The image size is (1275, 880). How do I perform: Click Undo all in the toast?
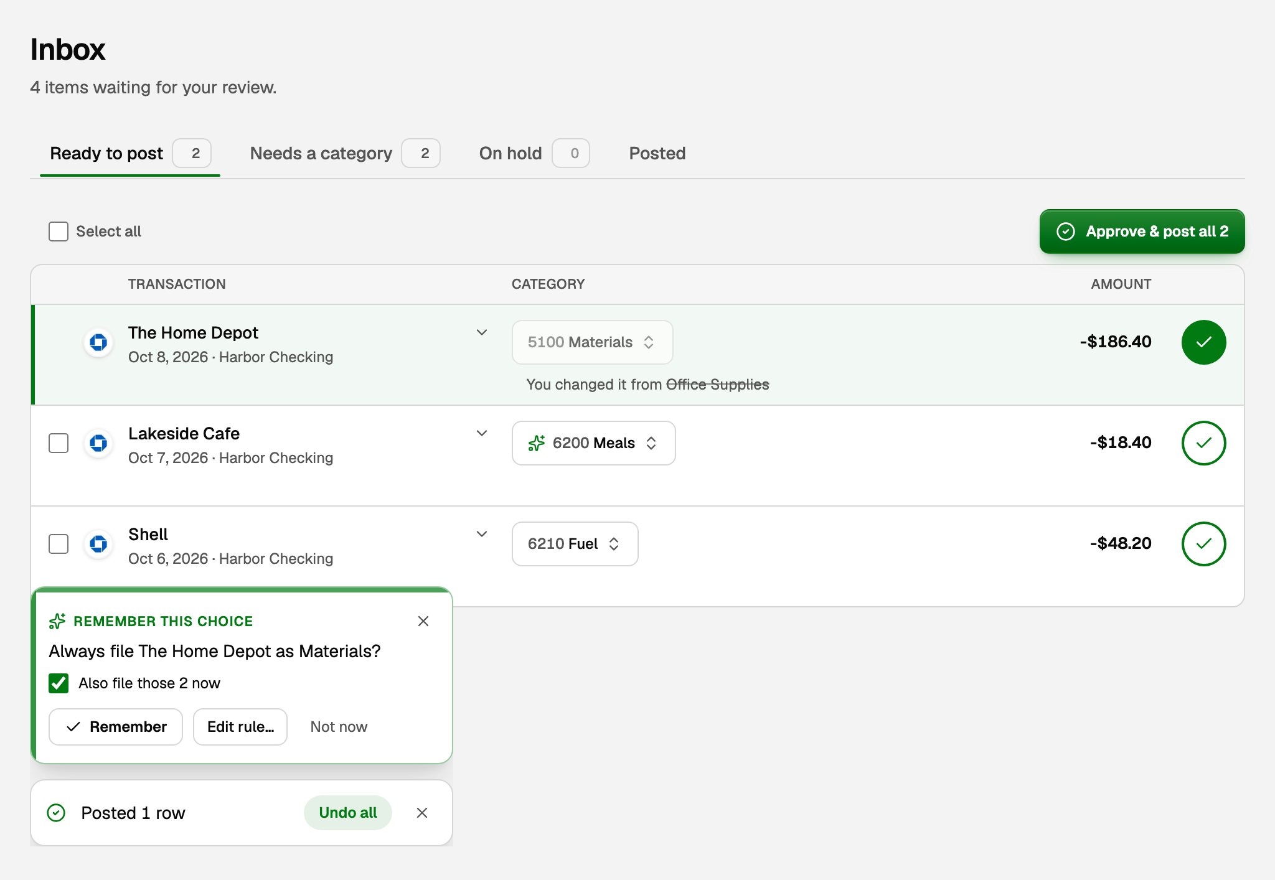tap(348, 813)
